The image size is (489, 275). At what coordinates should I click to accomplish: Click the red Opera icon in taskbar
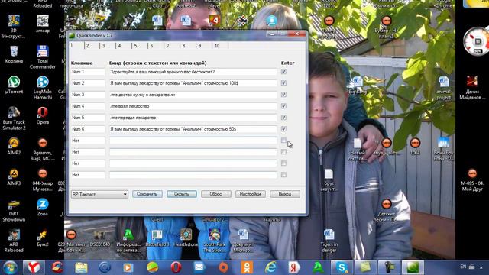176,267
